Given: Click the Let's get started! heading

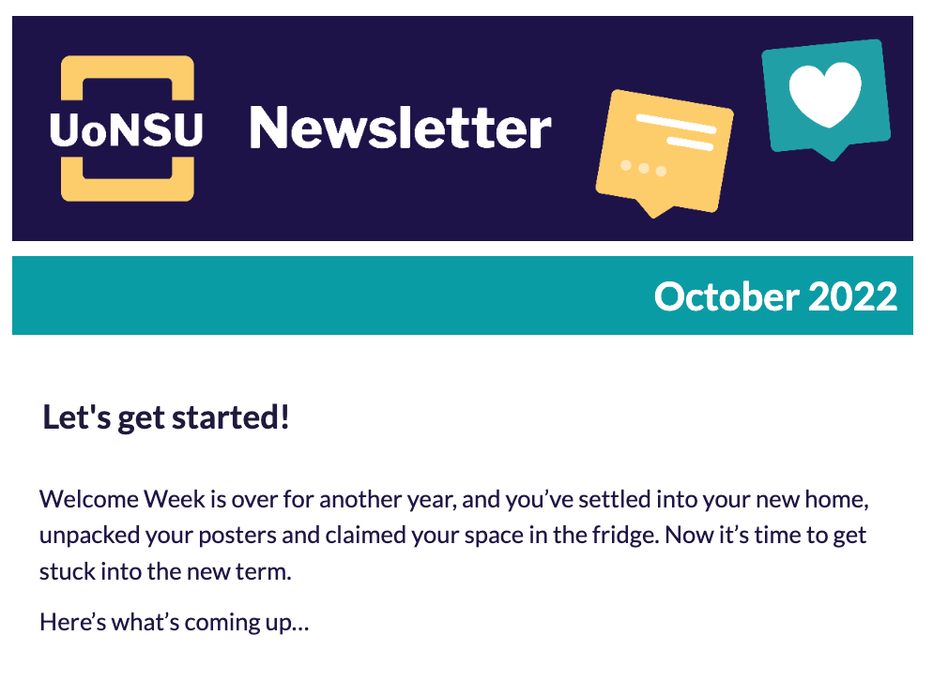Looking at the screenshot, I should [x=166, y=417].
